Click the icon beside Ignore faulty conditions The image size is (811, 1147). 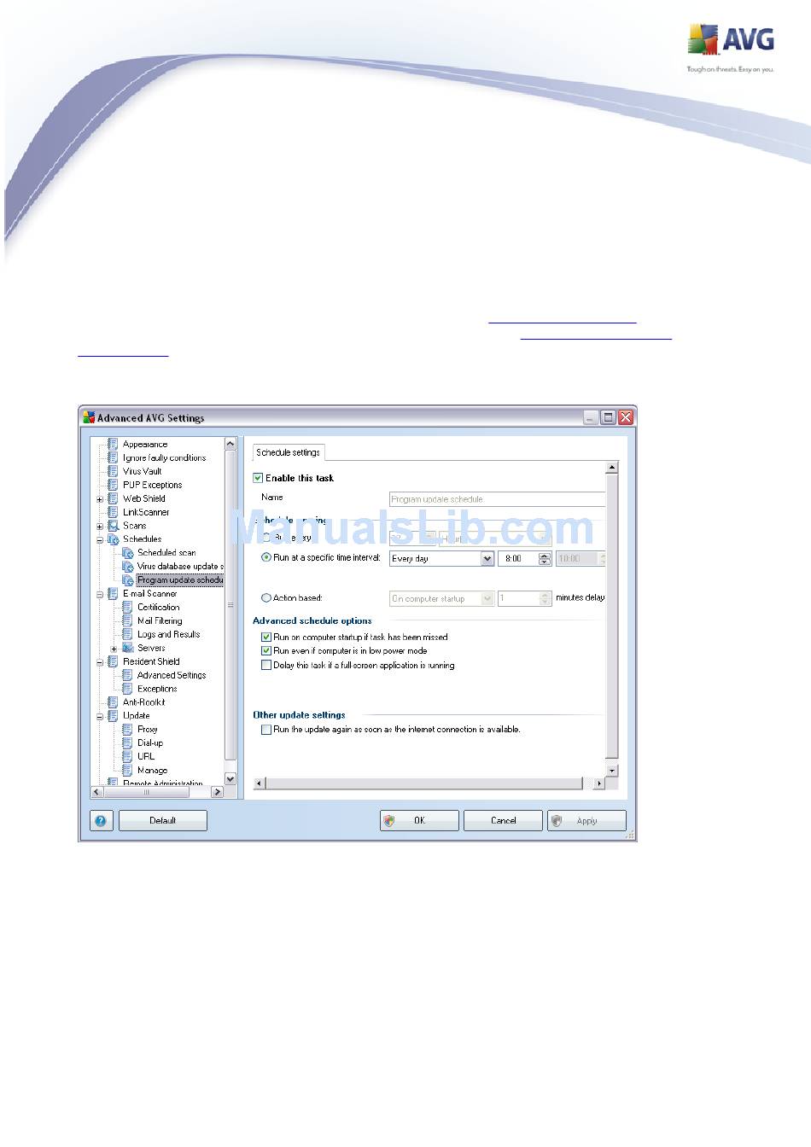[x=113, y=457]
